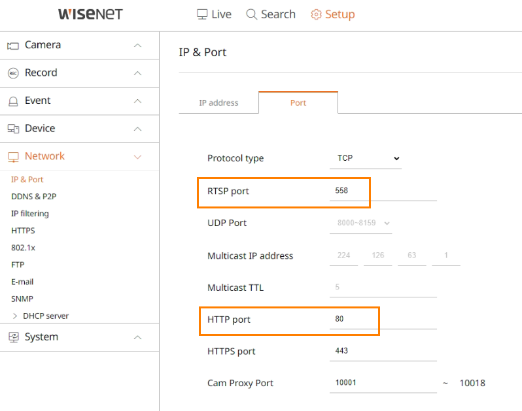Click the Event bell icon
This screenshot has width=522, height=411.
click(13, 101)
